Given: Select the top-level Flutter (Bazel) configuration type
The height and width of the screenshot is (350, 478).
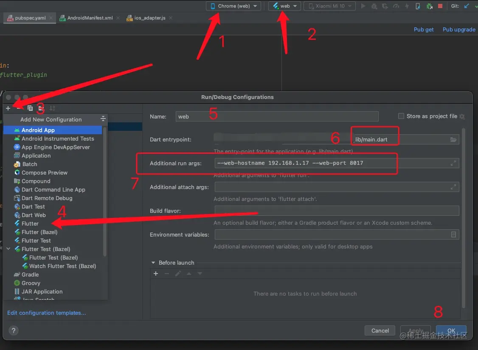Looking at the screenshot, I should pos(53,232).
